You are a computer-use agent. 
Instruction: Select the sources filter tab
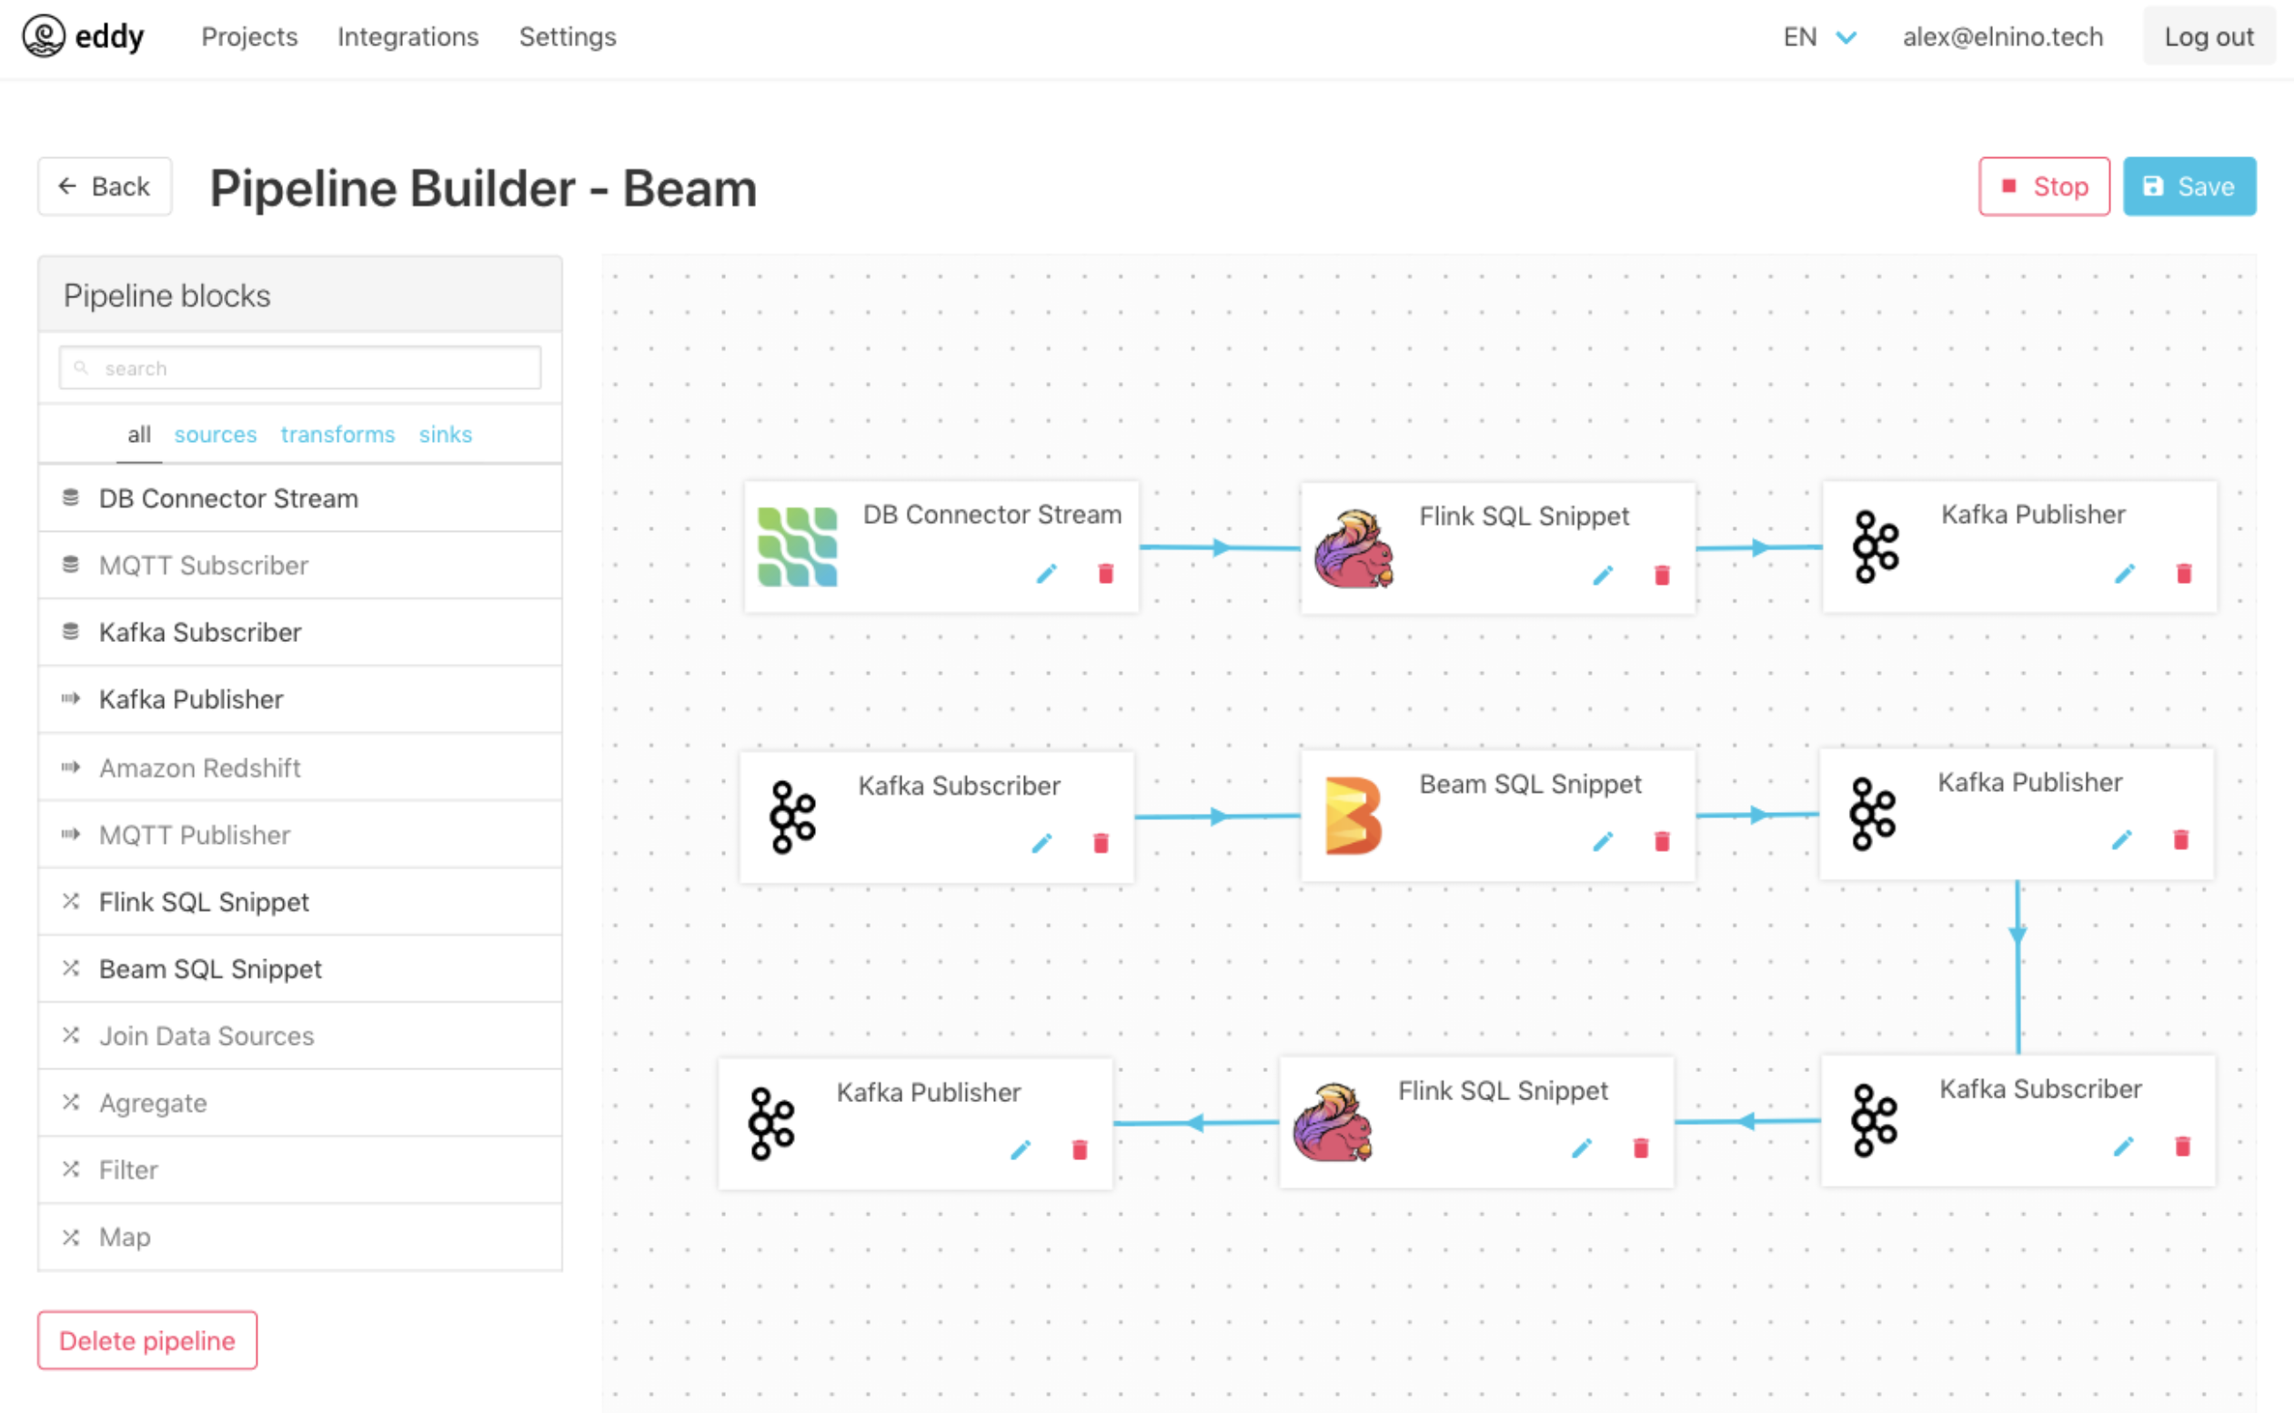215,432
